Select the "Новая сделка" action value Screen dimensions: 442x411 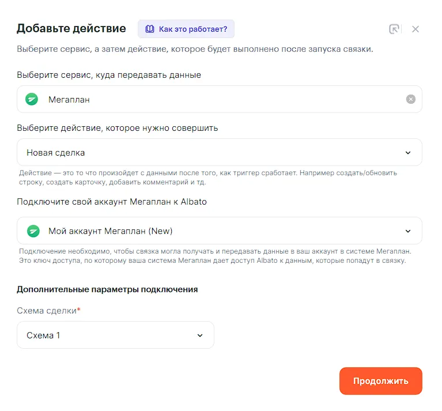[x=56, y=153]
